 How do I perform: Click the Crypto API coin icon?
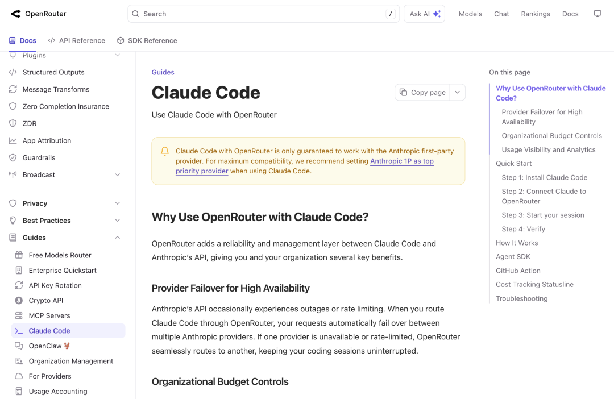click(19, 300)
